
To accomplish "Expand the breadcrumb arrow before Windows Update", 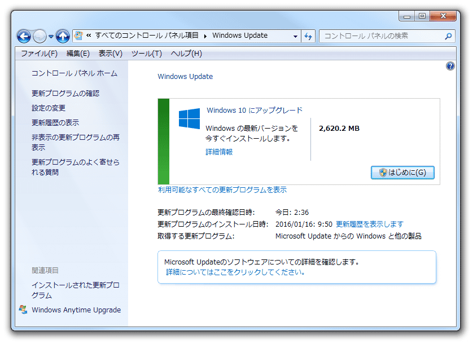I will 205,36.
